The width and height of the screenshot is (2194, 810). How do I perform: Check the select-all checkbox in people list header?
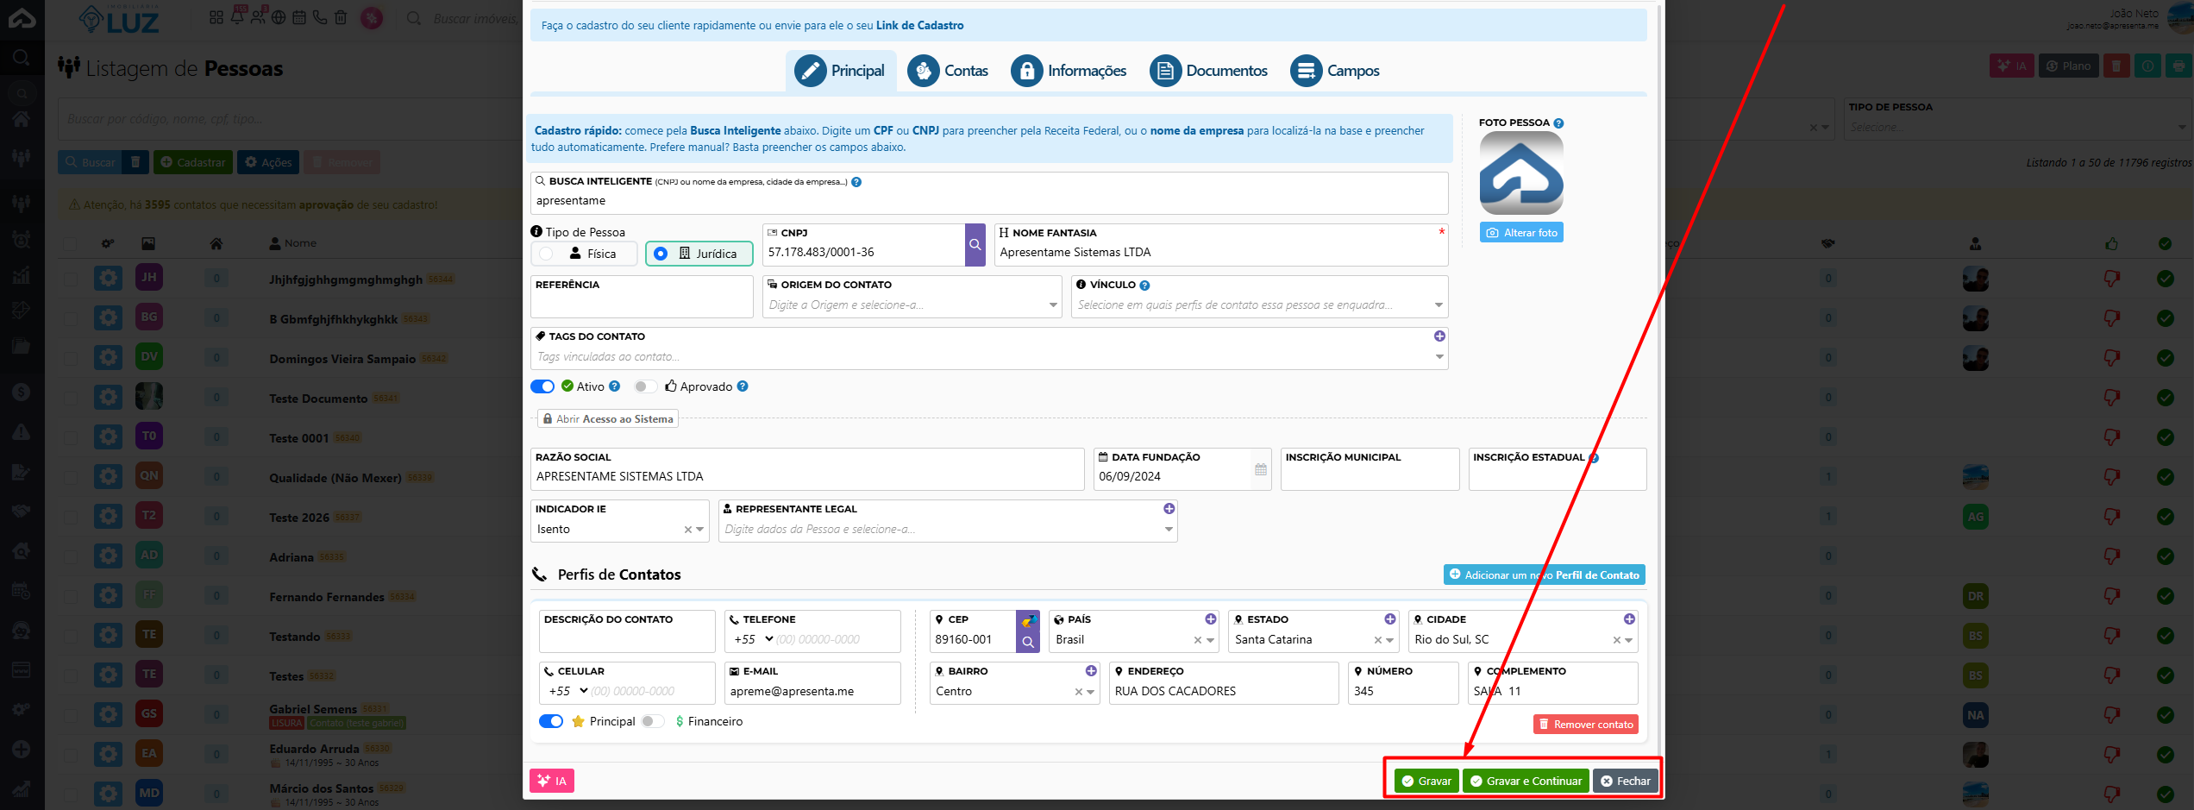[x=71, y=244]
